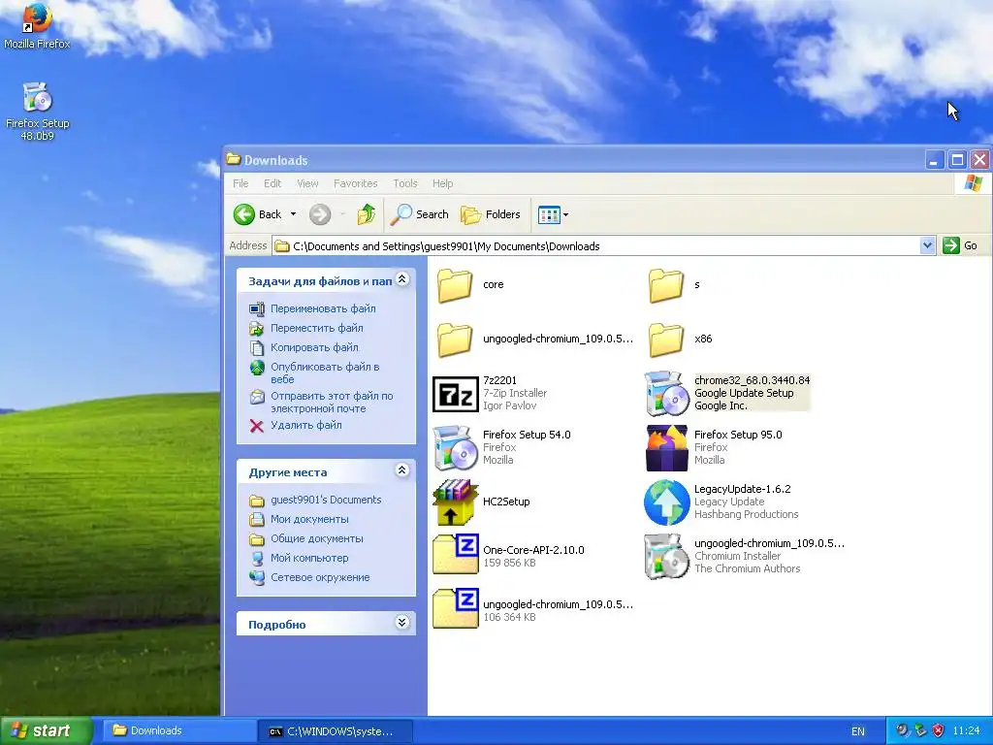Select the core folder icon
The image size is (993, 745).
[455, 285]
